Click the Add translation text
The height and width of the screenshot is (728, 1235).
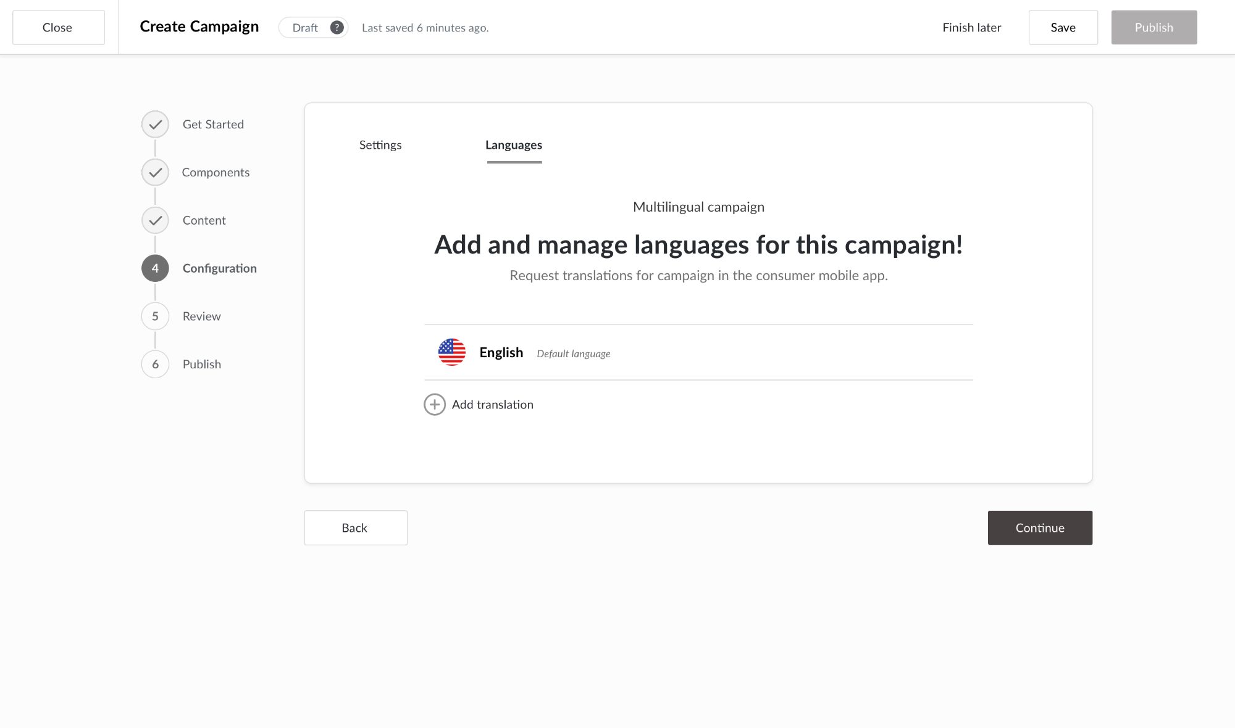point(492,404)
